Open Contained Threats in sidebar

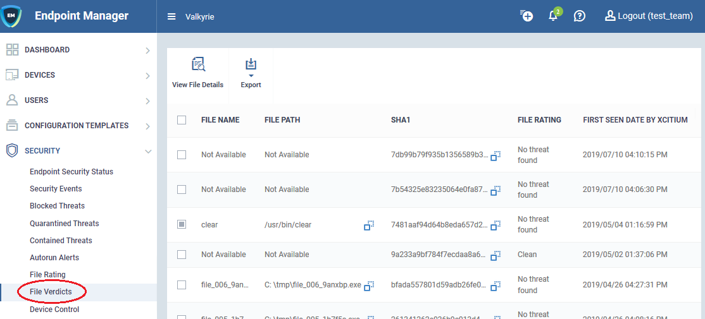[61, 241]
